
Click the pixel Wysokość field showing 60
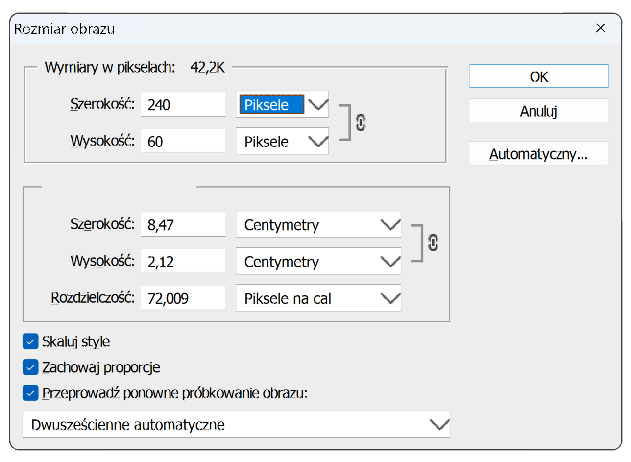[x=183, y=142]
